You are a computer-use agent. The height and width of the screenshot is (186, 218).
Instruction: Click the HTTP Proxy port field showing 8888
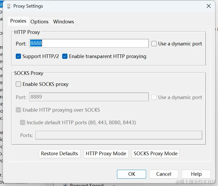coord(89,43)
